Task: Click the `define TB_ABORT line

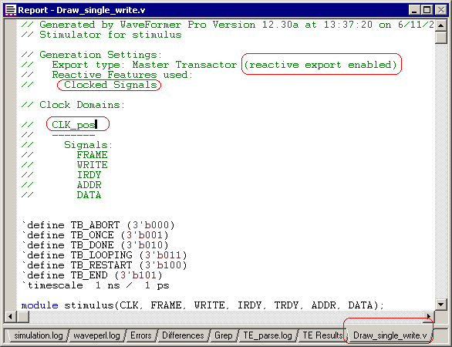Action: pyautogui.click(x=98, y=225)
